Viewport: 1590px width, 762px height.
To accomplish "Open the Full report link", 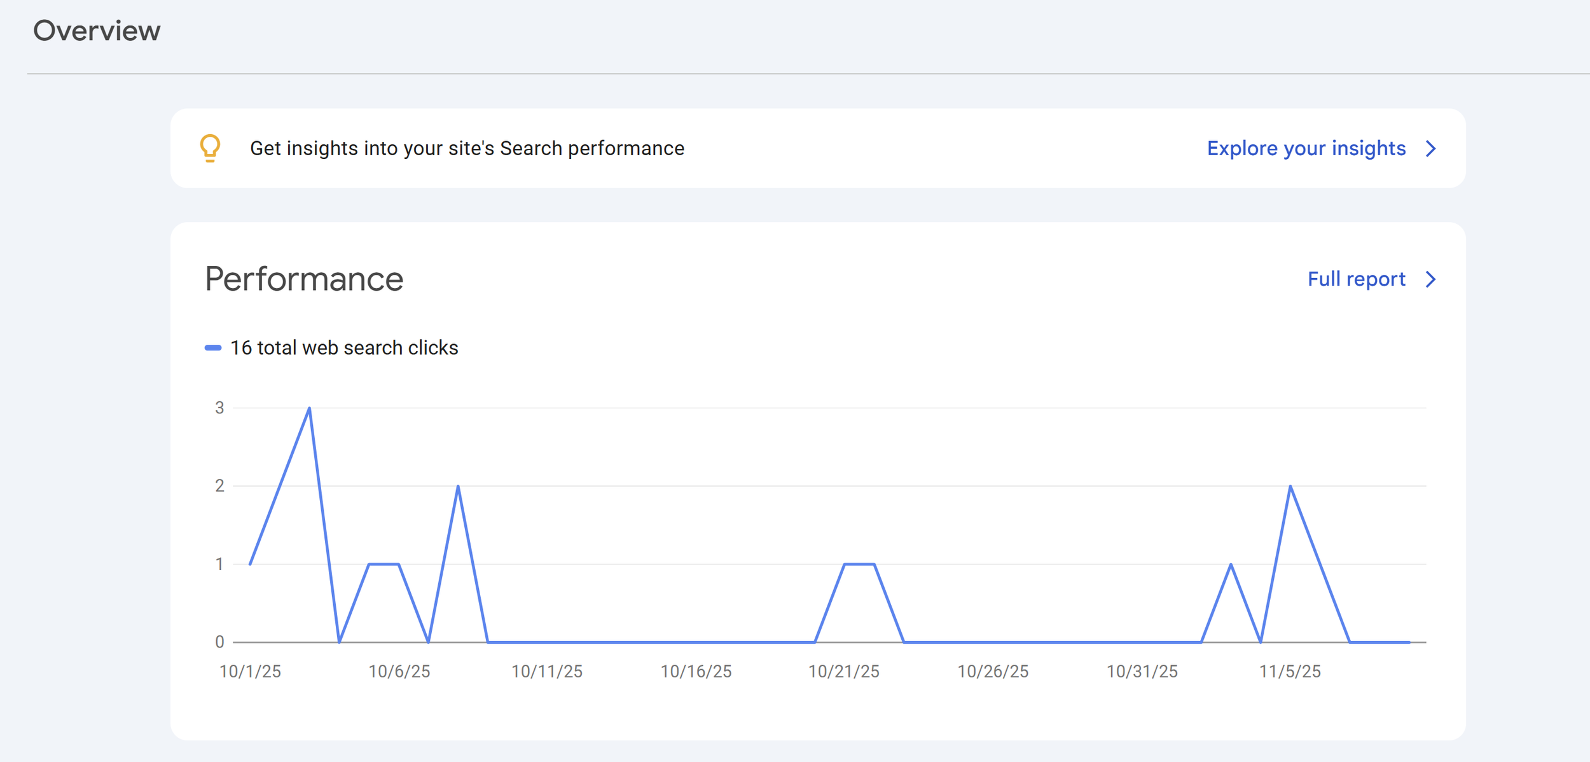I will (x=1357, y=279).
